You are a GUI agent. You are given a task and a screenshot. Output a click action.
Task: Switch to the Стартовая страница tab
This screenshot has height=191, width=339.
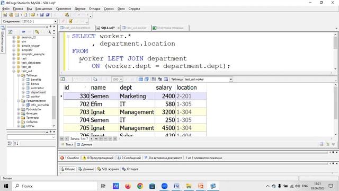click(x=168, y=28)
